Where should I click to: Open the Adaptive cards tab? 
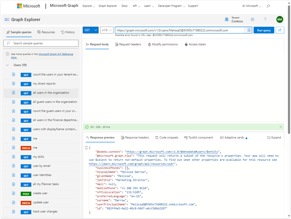(232, 137)
